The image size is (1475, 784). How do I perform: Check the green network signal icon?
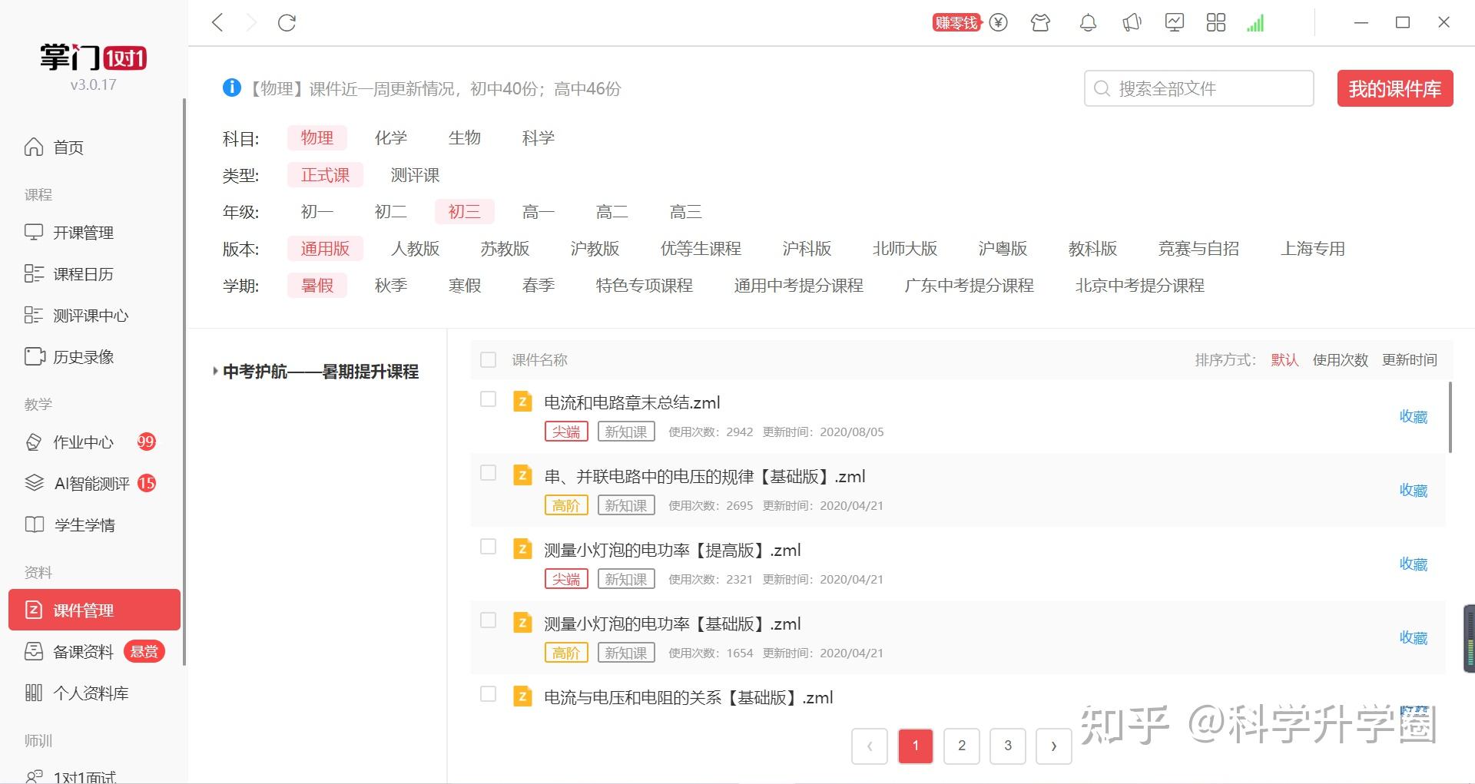(1255, 24)
